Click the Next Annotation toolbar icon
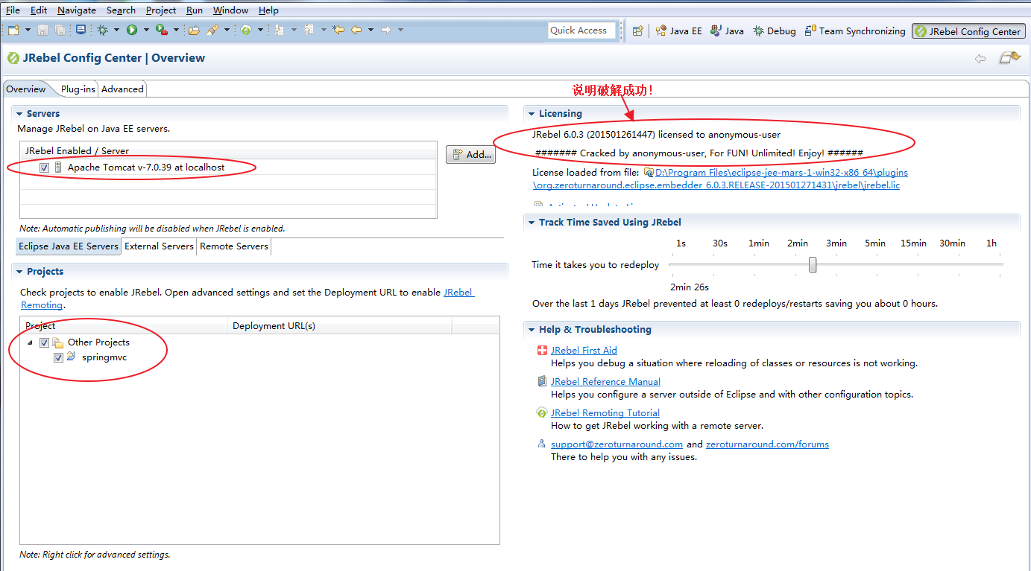The height and width of the screenshot is (571, 1031). click(279, 30)
